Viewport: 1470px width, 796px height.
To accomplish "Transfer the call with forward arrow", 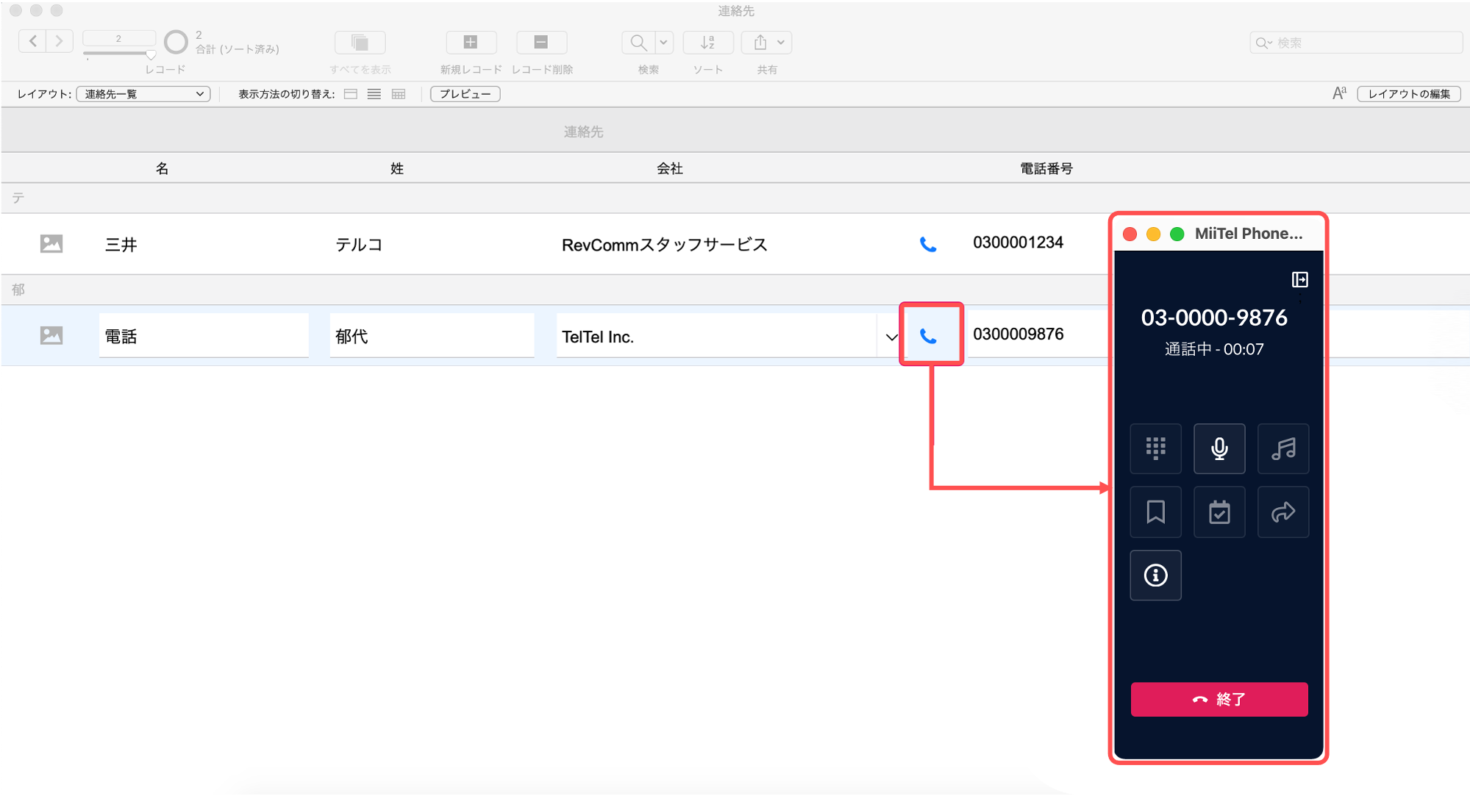I will tap(1282, 512).
